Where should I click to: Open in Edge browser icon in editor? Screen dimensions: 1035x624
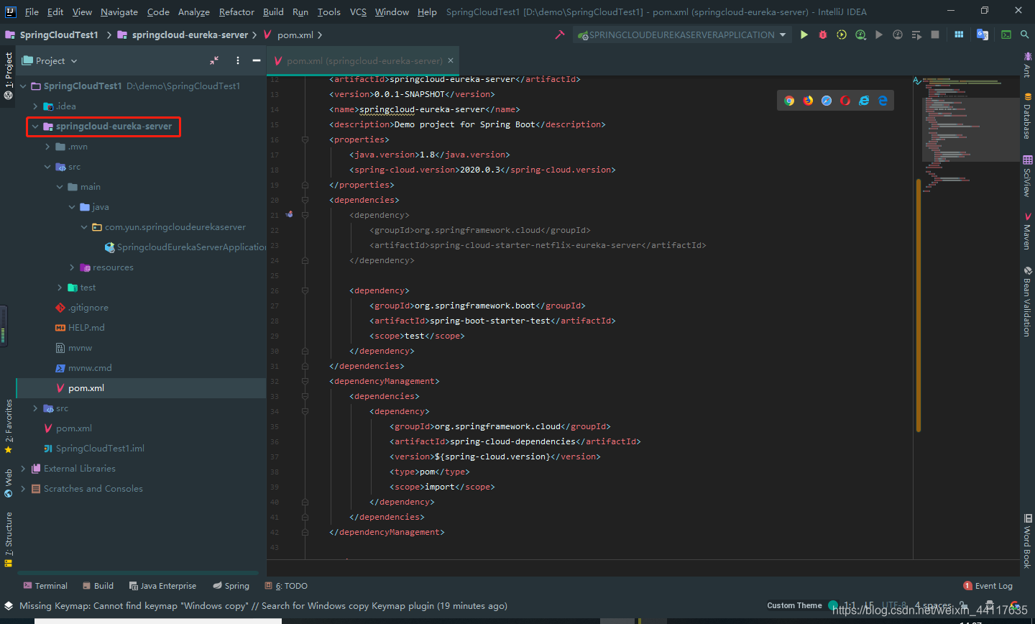click(x=883, y=101)
